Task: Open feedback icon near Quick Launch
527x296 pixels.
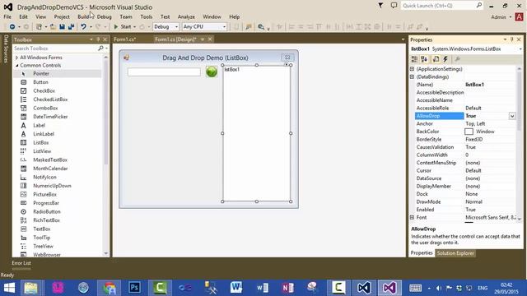Action: point(394,6)
